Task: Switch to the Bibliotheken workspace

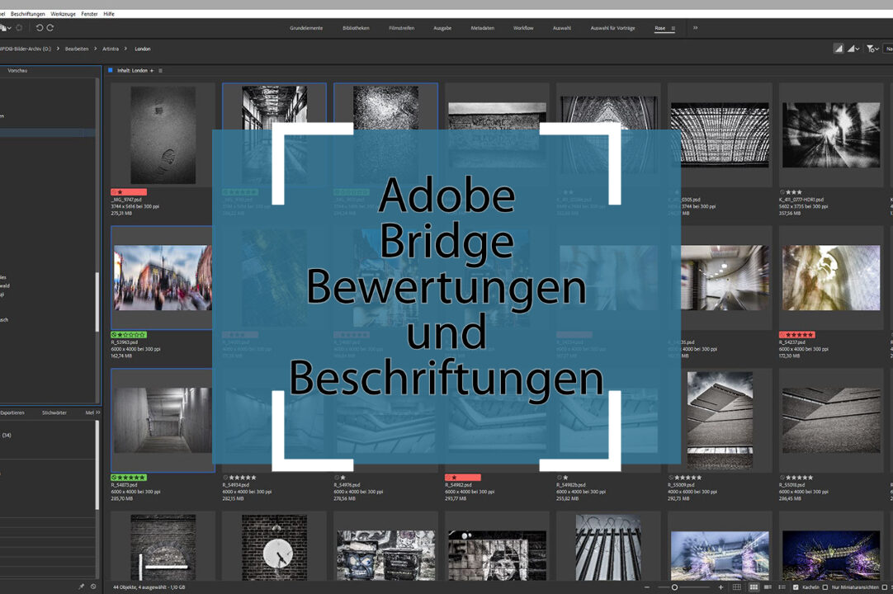Action: pyautogui.click(x=356, y=28)
